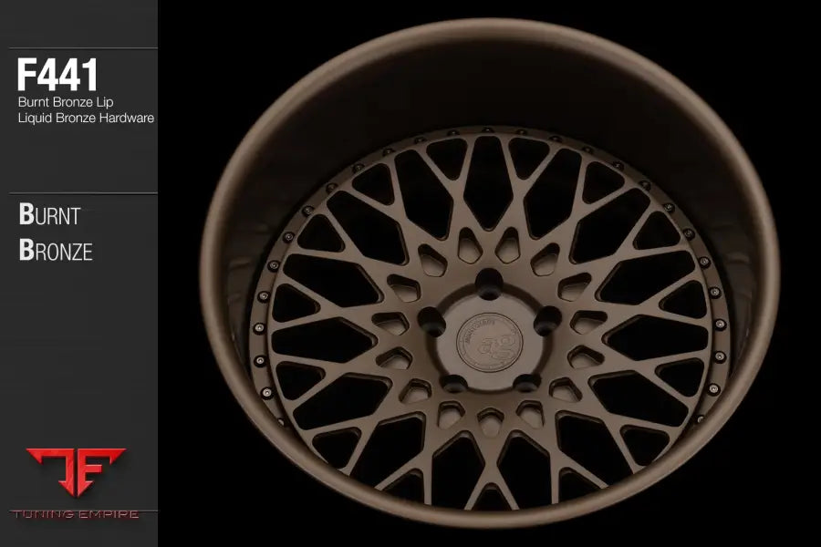
Task: Click the large BRONZE finish label
Action: 57,252
